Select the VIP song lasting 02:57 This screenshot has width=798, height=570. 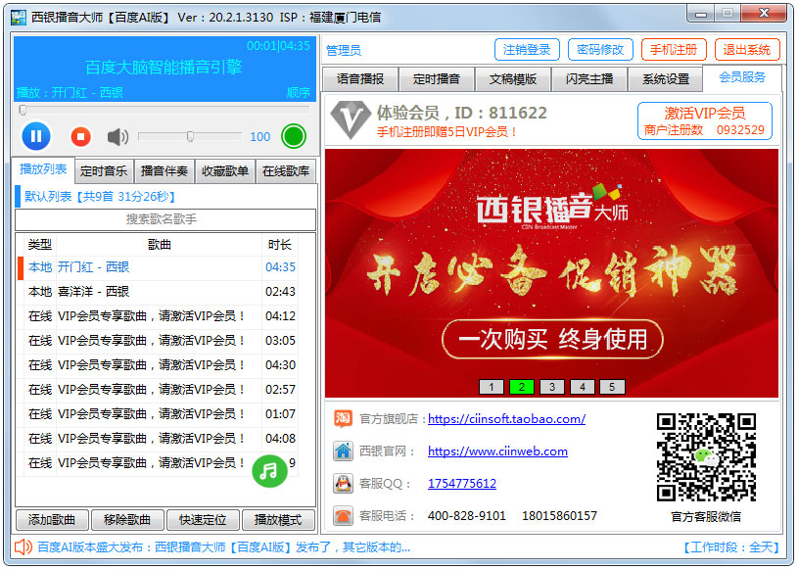coord(158,390)
